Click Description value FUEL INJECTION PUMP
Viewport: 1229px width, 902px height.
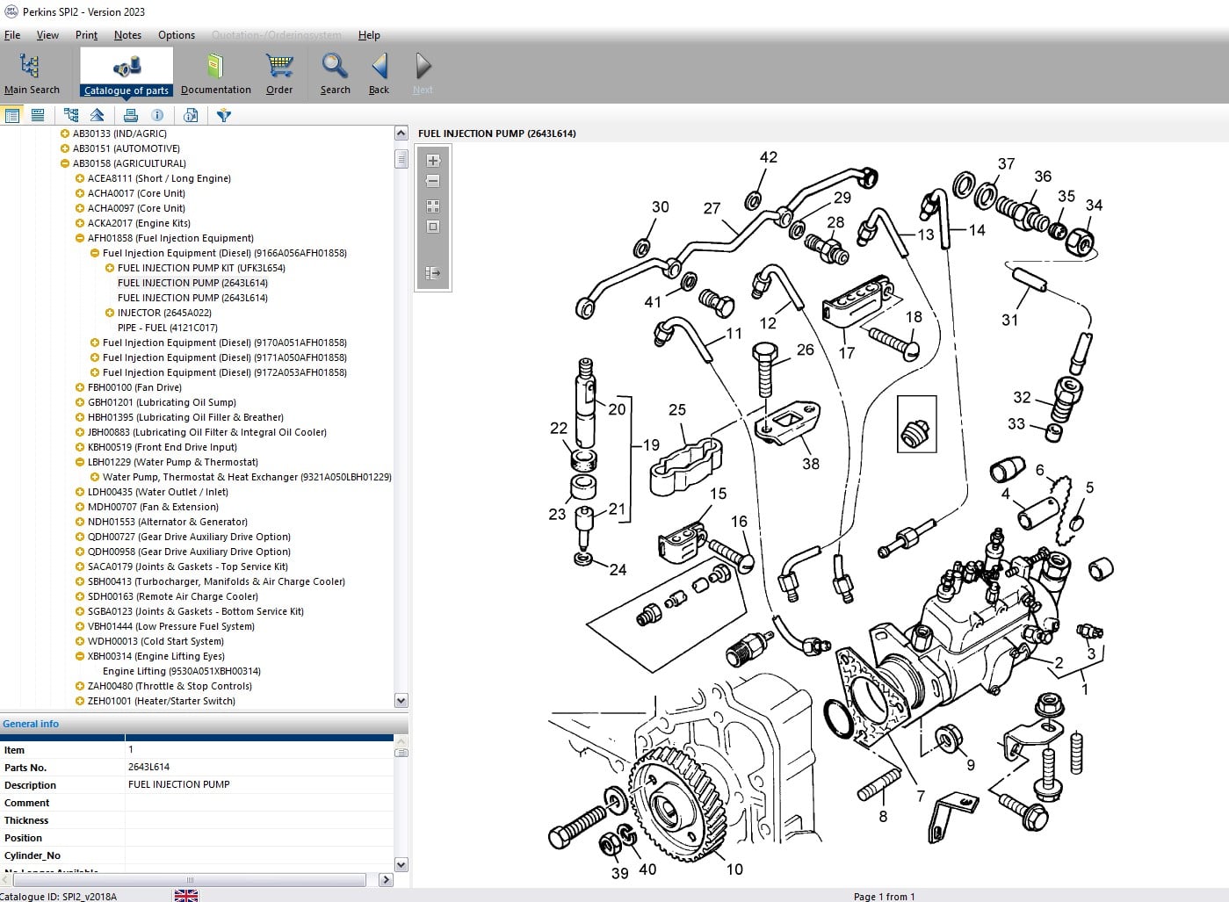[x=179, y=784]
